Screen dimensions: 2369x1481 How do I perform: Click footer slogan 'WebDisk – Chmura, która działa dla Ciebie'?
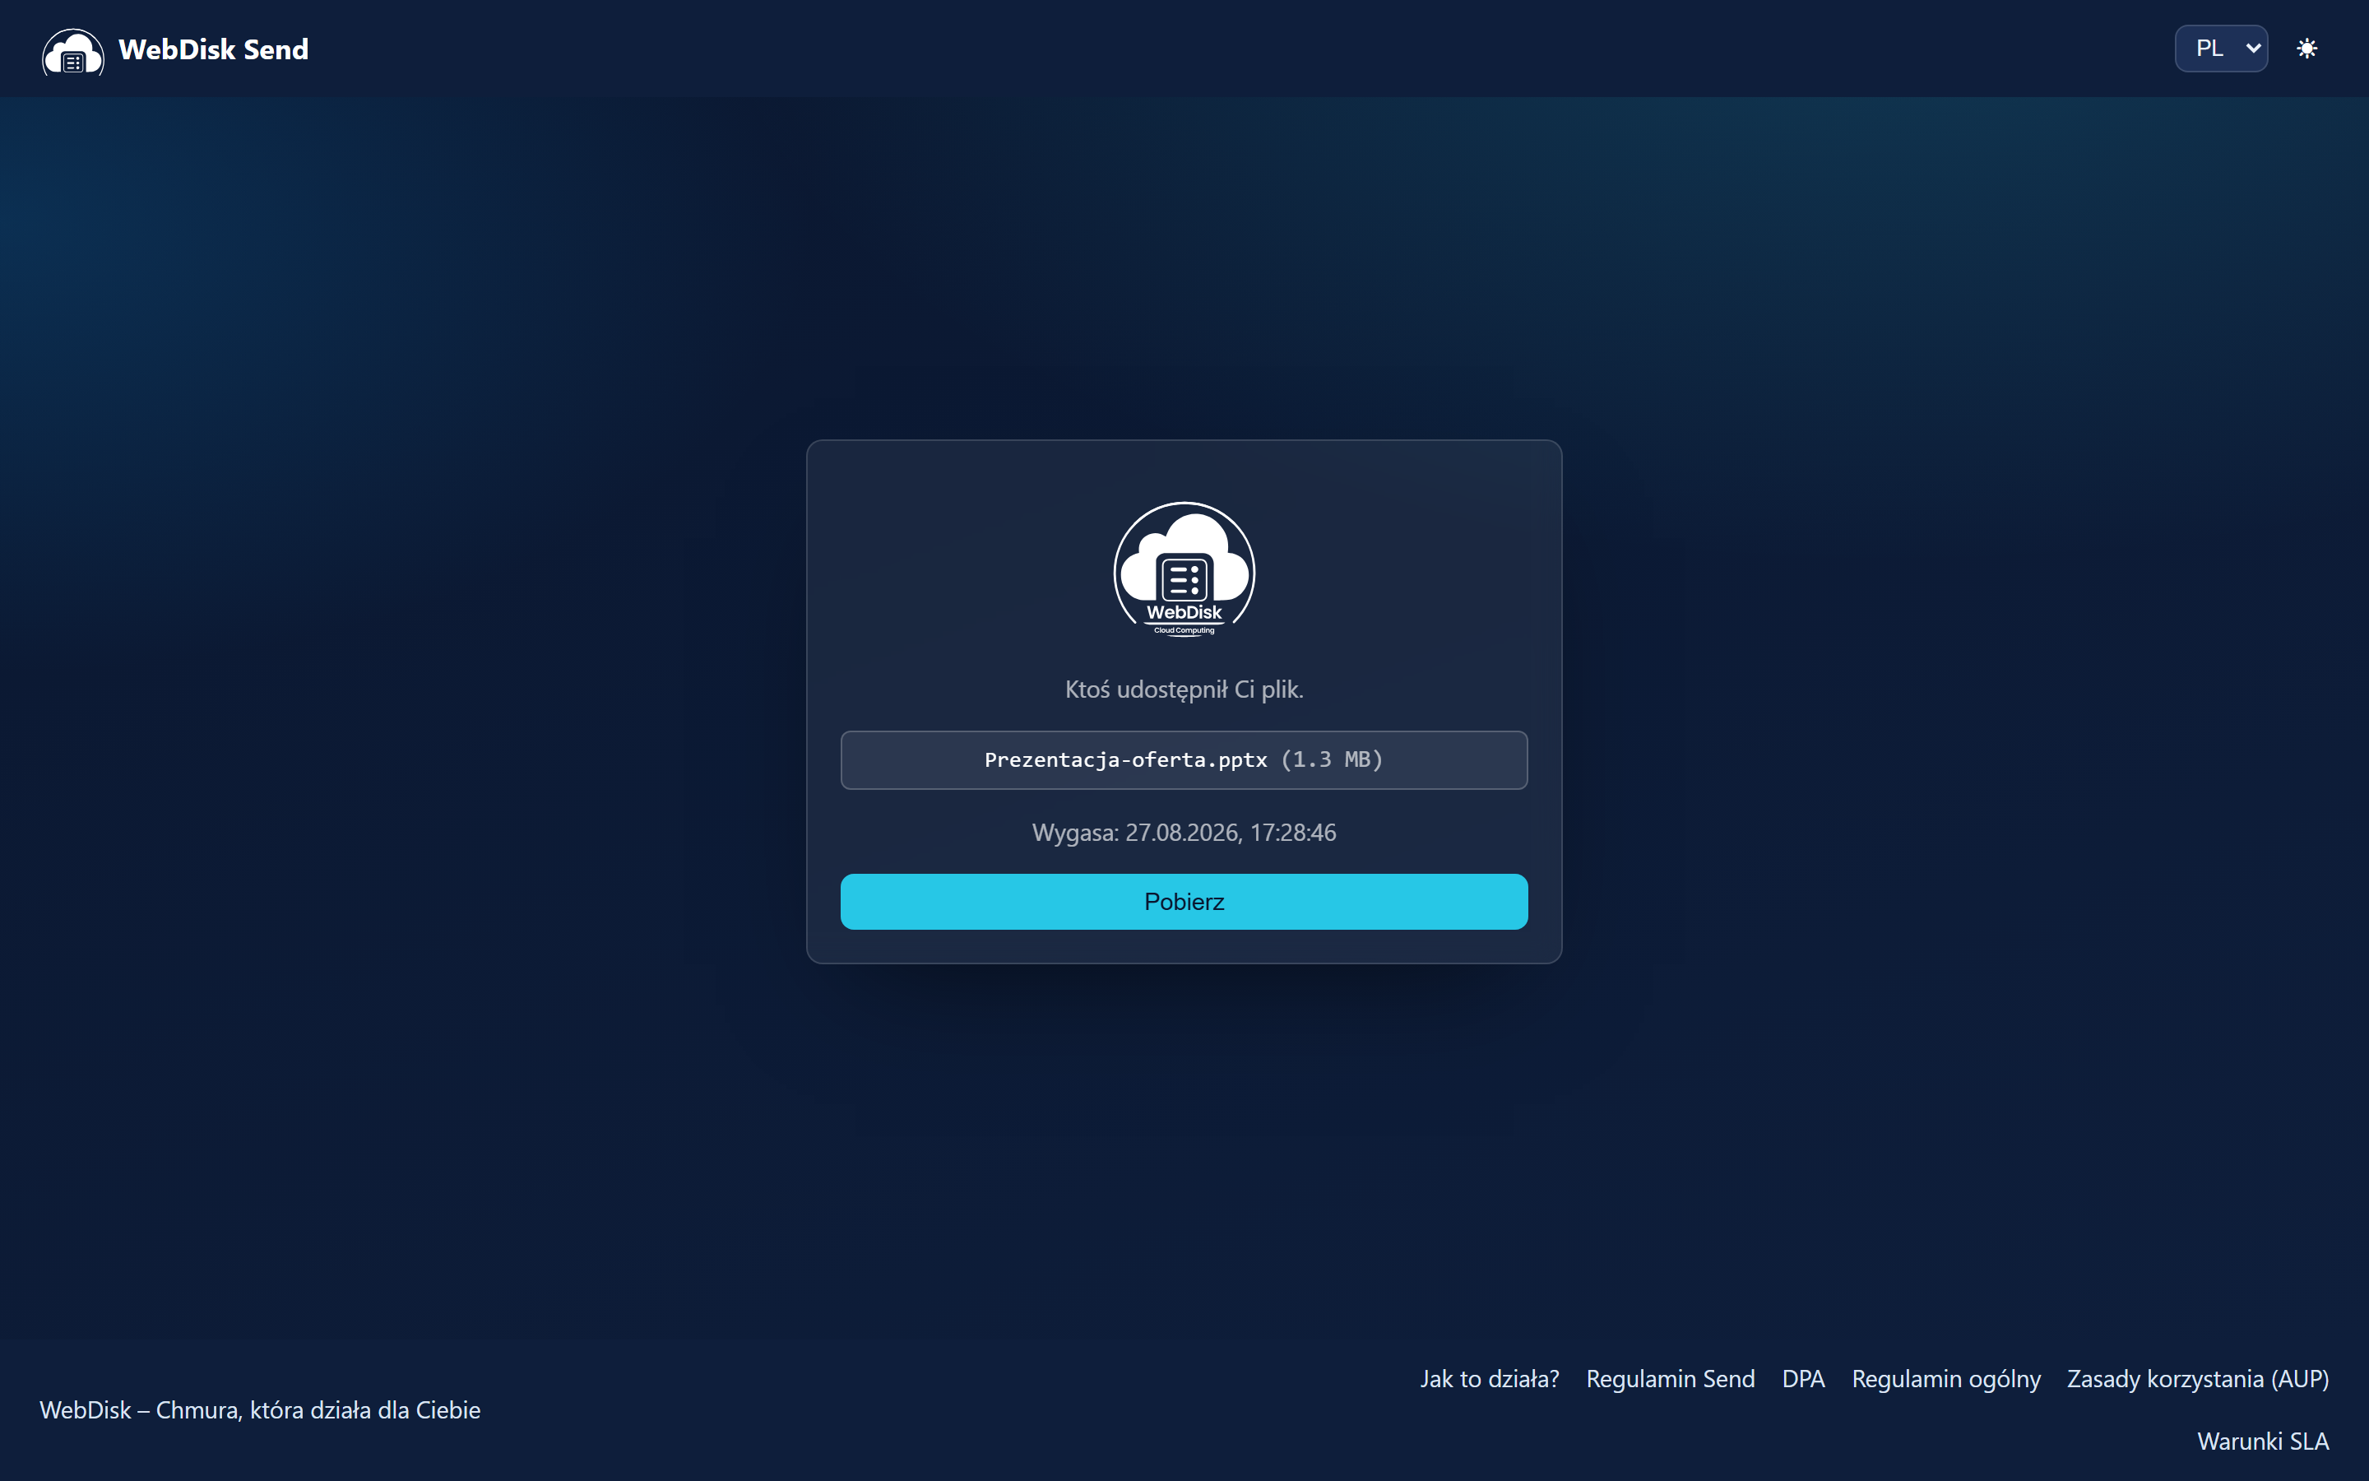click(x=259, y=1409)
